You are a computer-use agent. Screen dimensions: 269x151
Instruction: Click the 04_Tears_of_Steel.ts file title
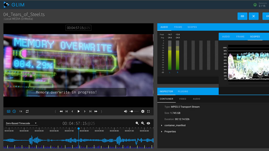24,15
